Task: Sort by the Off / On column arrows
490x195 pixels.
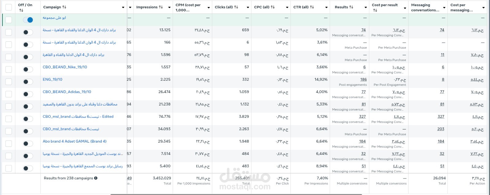Action: click(x=21, y=10)
